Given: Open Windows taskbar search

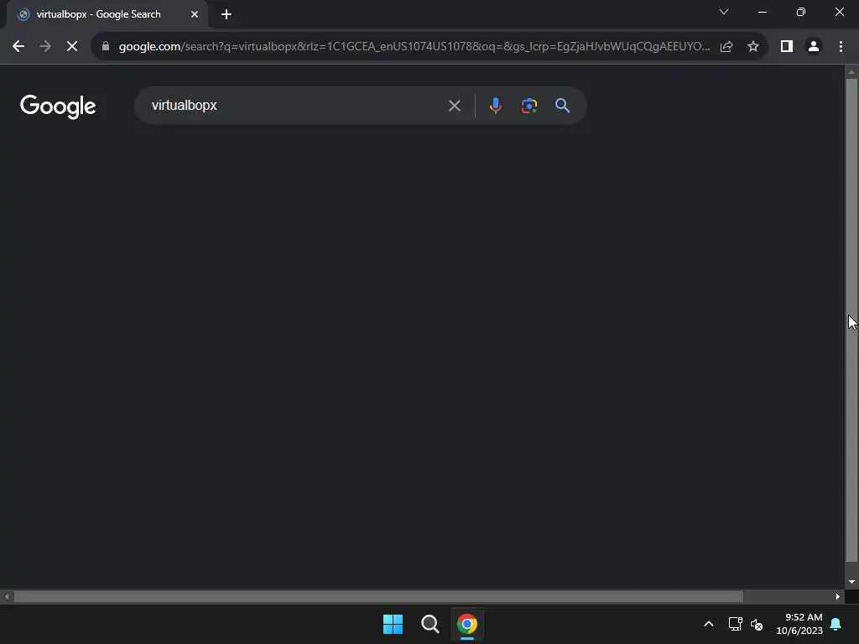Looking at the screenshot, I should point(430,624).
